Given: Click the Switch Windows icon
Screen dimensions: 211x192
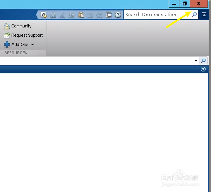Looking at the screenshot, I should [x=109, y=15].
